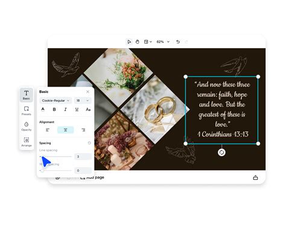Image resolution: width=286 pixels, height=228 pixels.
Task: Click the word spacing value field
Action: (83, 170)
